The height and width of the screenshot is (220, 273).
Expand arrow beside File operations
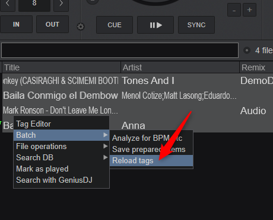(x=106, y=146)
